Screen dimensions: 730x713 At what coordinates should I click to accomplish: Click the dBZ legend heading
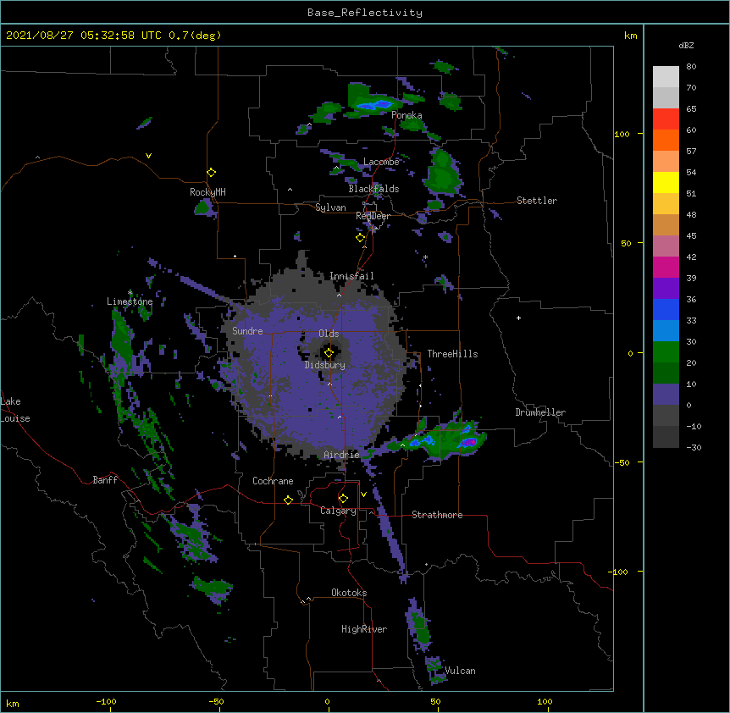[x=686, y=46]
